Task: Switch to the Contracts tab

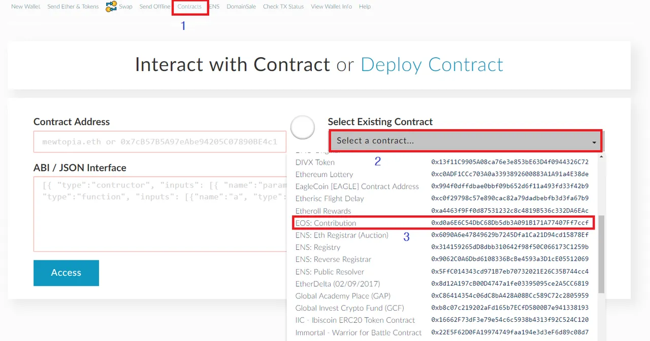Action: (x=189, y=7)
